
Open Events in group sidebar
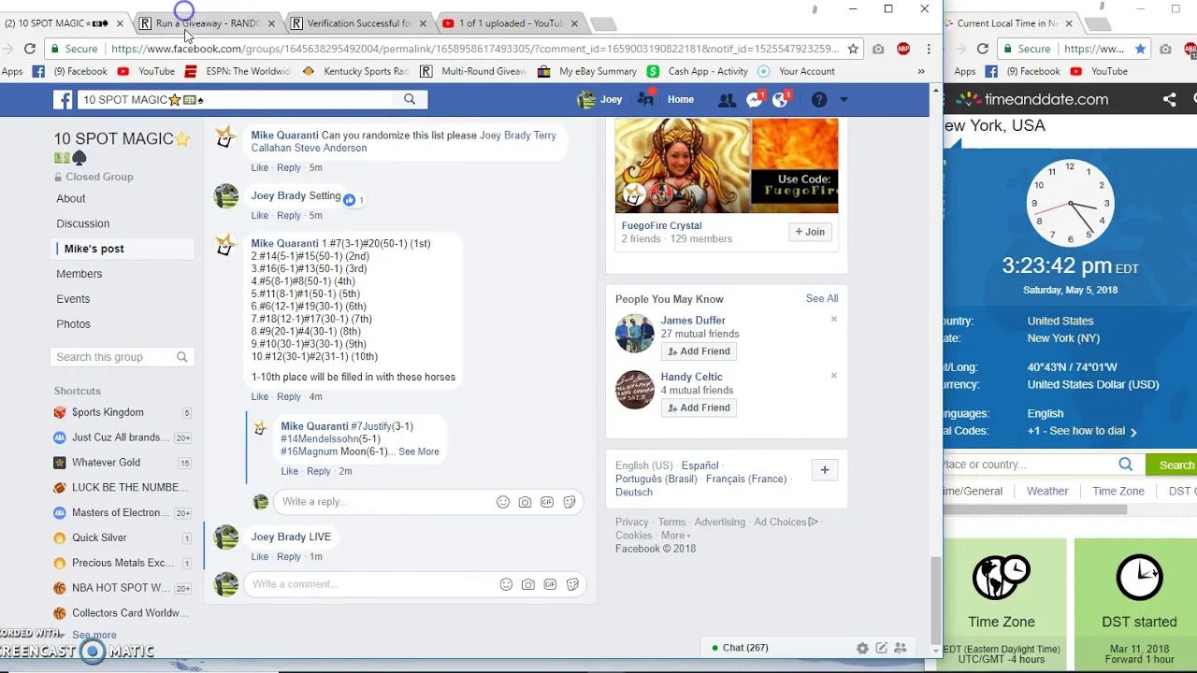point(73,299)
